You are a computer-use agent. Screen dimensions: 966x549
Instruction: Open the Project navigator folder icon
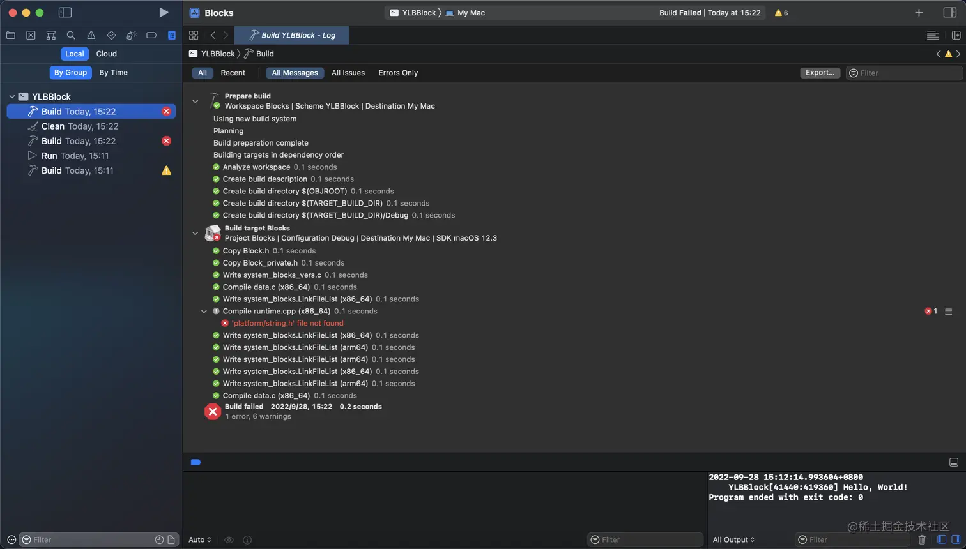(11, 35)
